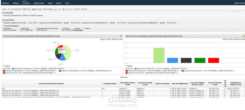Click the Save Results document icon
Image resolution: width=245 pixels, height=110 pixels.
[x=44, y=9]
